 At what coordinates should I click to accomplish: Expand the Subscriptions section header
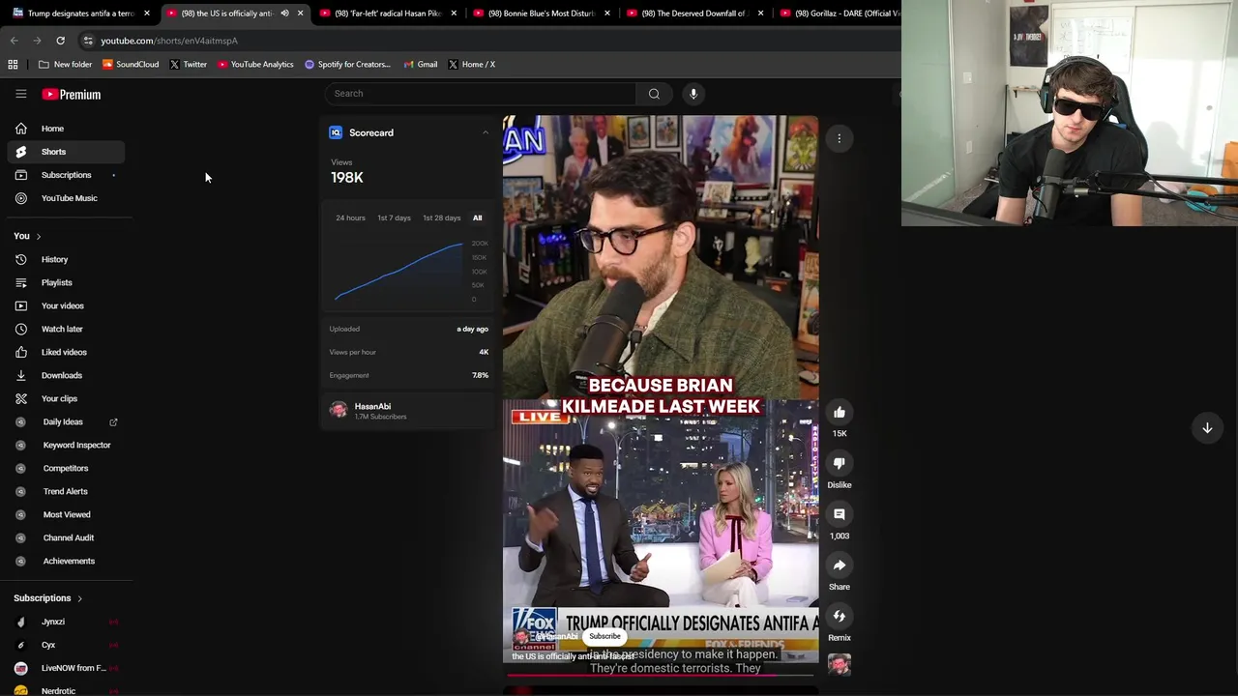pos(48,598)
